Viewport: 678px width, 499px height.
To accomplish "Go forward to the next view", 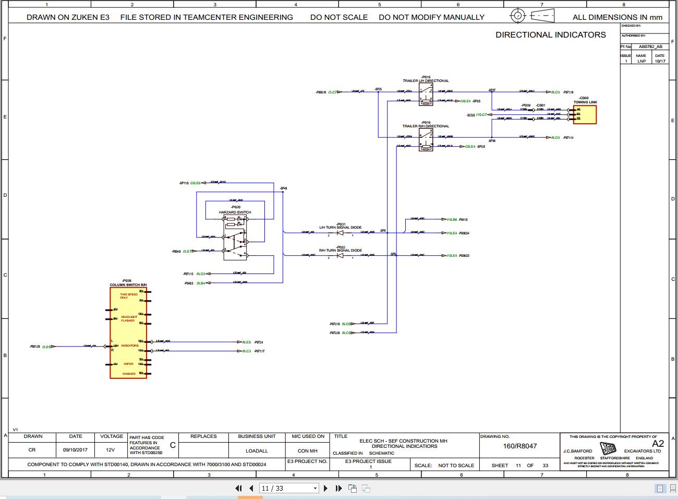I will click(x=365, y=488).
